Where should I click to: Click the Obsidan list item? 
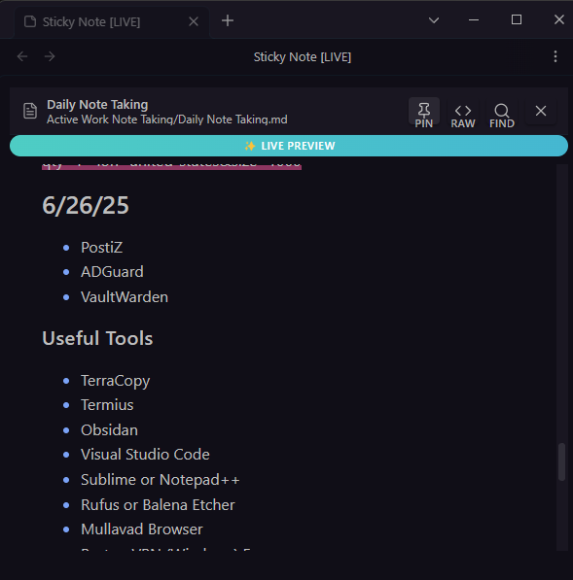point(109,430)
